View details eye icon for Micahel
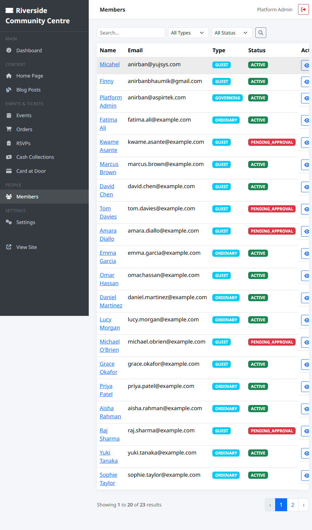Screen dimensions: 312x530 [306, 66]
